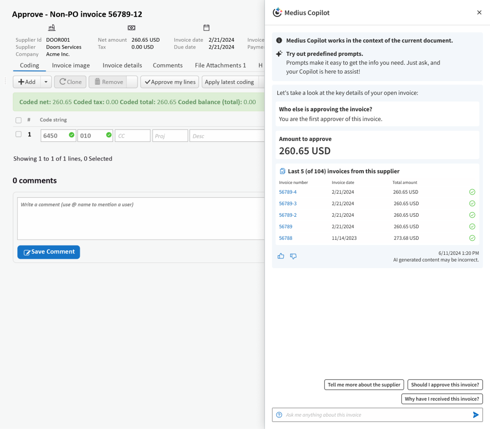
Task: Click the code field containing 010
Action: (x=95, y=135)
